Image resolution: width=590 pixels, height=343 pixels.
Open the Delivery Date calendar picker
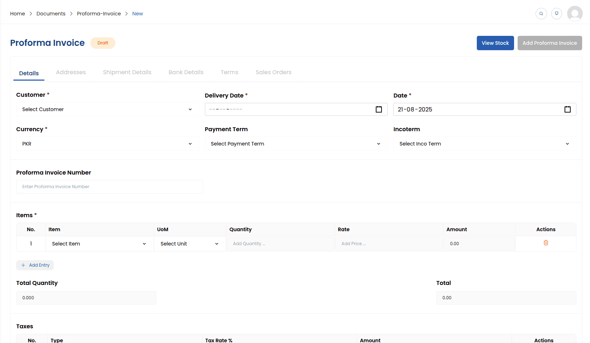379,109
